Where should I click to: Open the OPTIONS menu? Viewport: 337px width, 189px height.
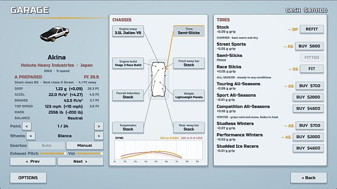pos(28,178)
